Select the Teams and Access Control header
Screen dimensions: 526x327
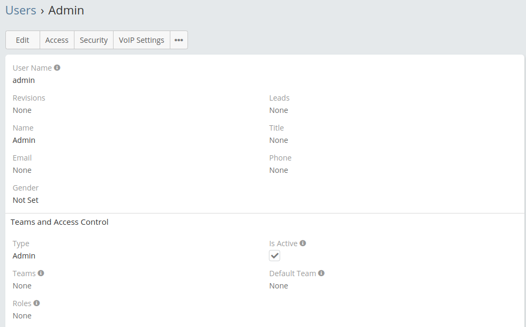coord(59,222)
